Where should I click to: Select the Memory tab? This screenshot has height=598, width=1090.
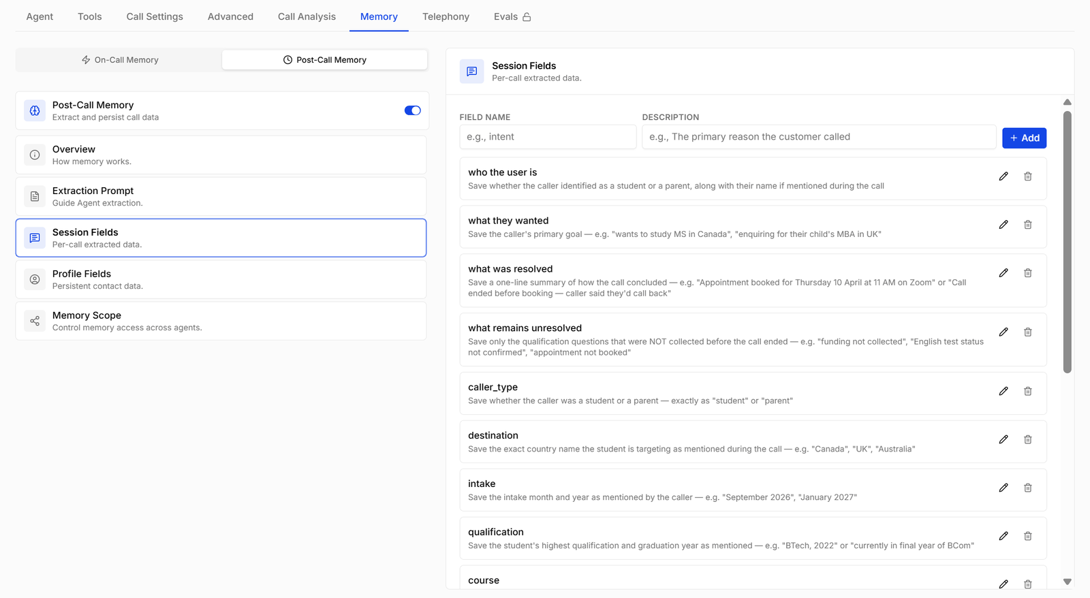click(379, 16)
